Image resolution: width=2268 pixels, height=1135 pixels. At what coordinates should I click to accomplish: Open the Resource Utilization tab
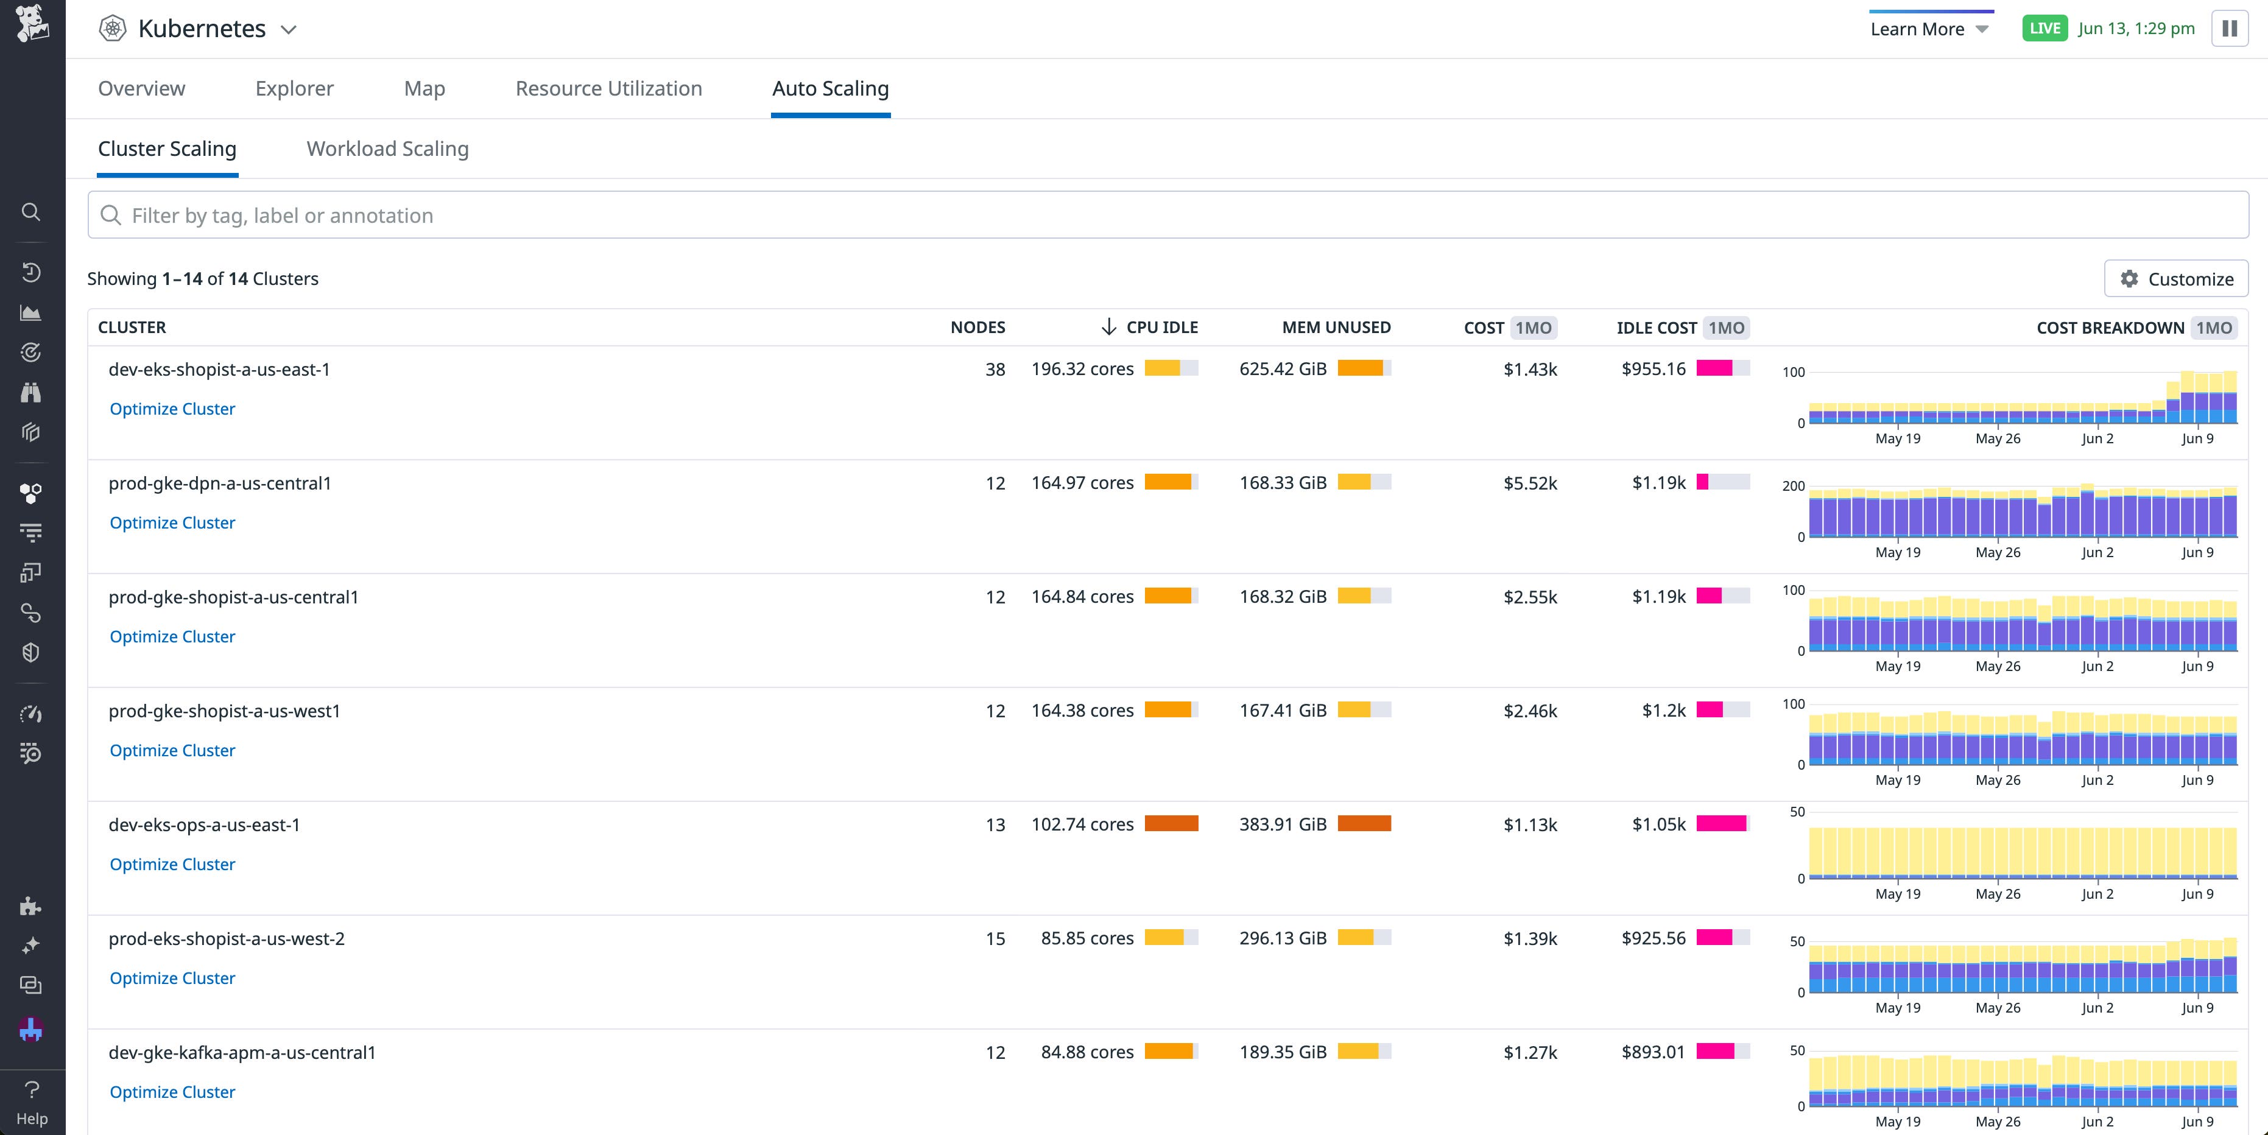click(608, 88)
